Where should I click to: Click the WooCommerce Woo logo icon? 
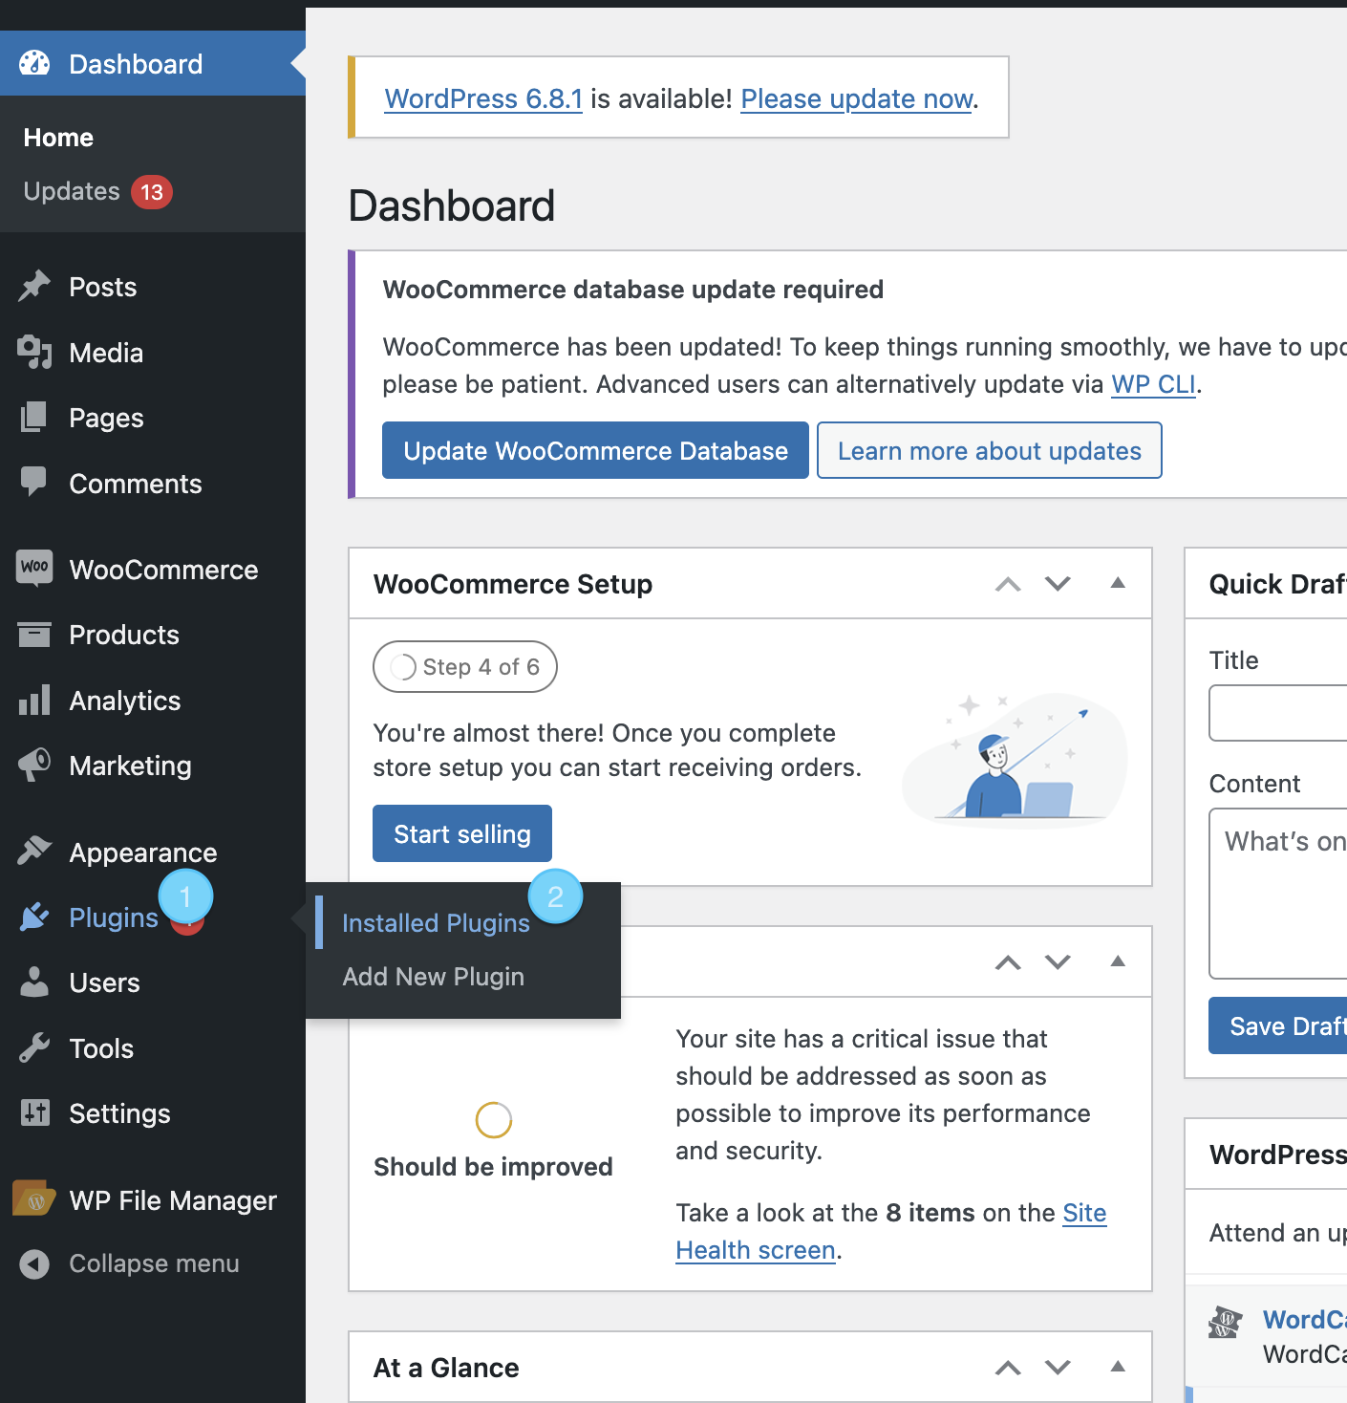tap(34, 568)
